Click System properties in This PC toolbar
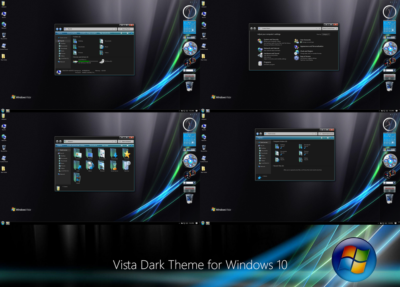The image size is (400, 287). 72,33
